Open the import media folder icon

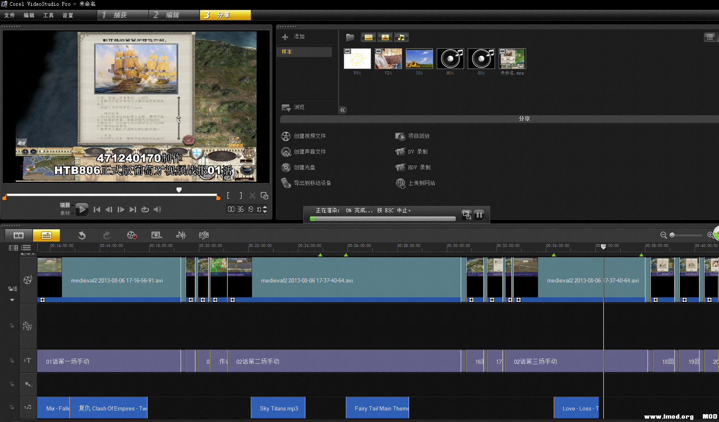(x=350, y=38)
